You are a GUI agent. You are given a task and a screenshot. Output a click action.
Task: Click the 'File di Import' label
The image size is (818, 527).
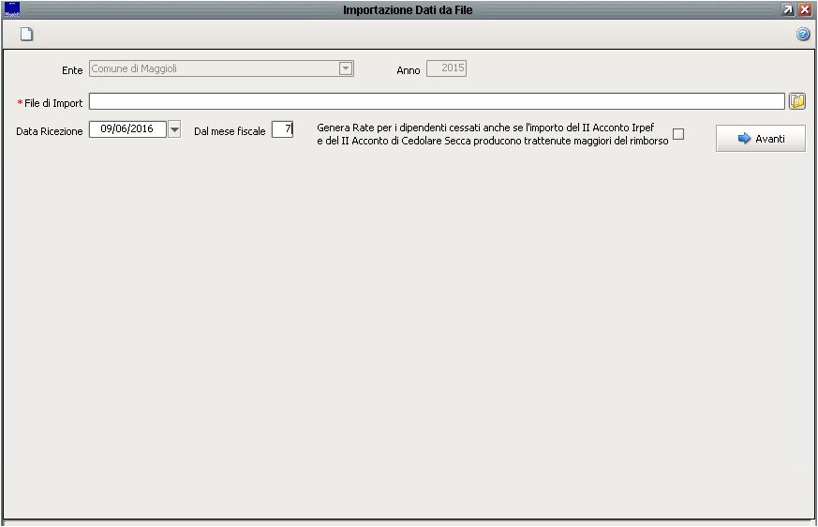(x=53, y=103)
